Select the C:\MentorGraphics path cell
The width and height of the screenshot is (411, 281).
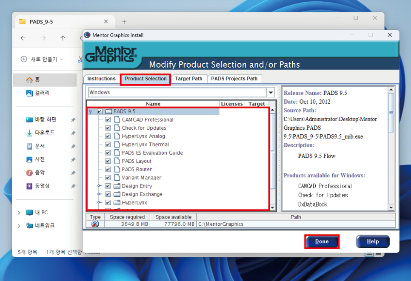[296, 224]
